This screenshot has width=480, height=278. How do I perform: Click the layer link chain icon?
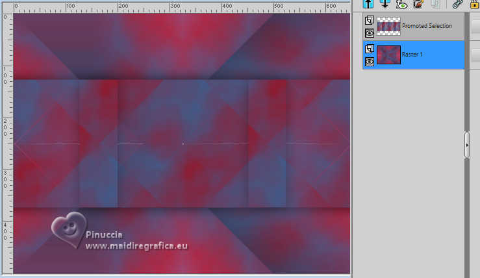(x=457, y=4)
